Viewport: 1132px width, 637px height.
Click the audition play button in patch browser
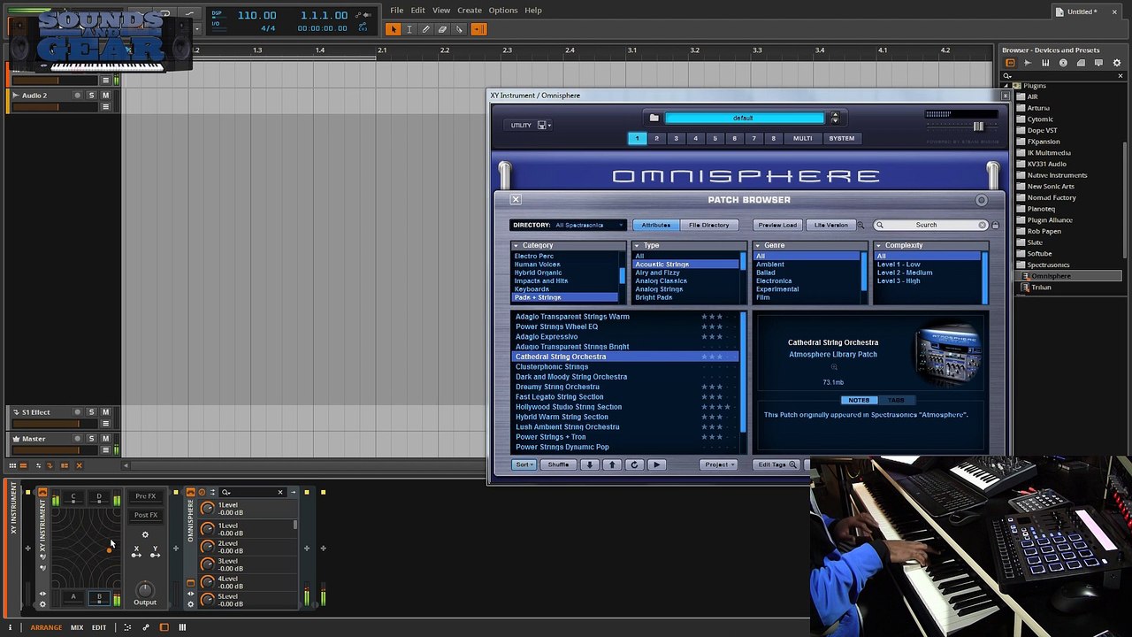pyautogui.click(x=656, y=464)
